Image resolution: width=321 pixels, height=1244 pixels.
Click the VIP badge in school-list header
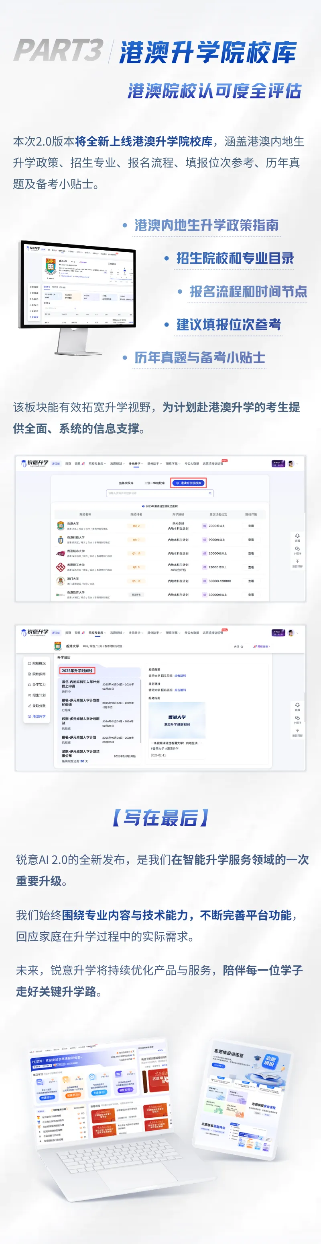click(278, 464)
